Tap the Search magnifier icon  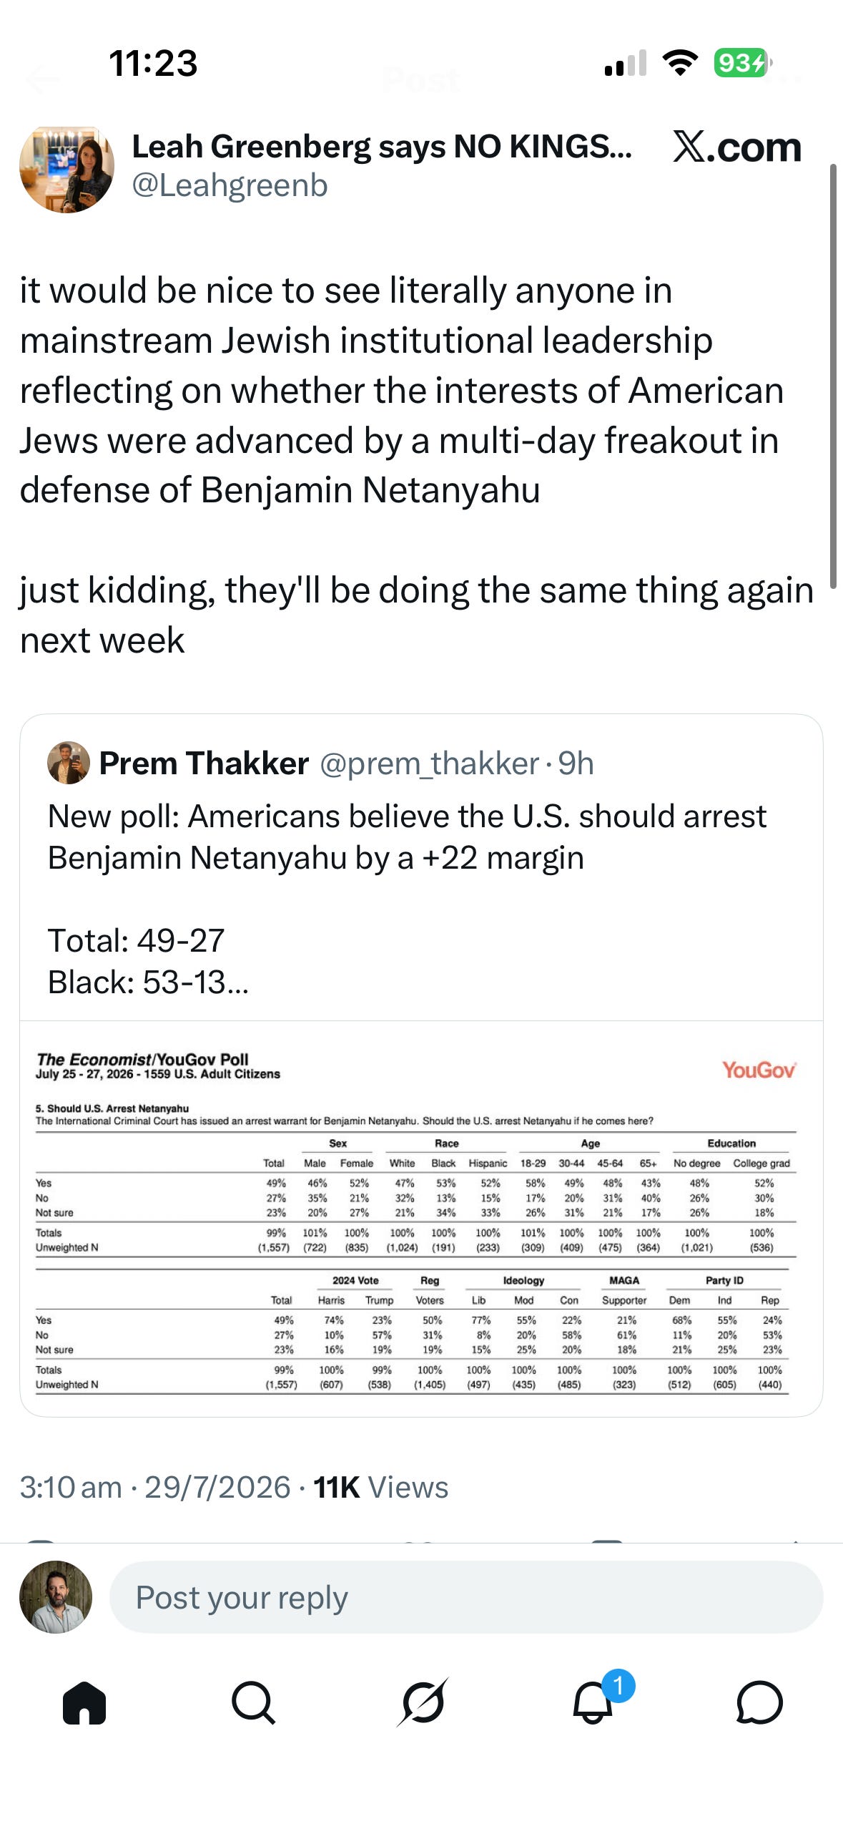click(253, 1702)
